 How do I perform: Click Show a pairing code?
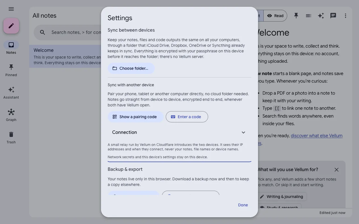(x=135, y=117)
